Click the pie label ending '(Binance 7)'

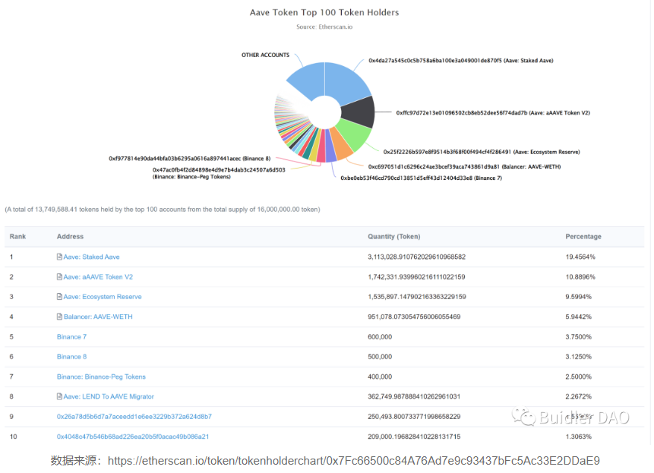pyautogui.click(x=422, y=178)
